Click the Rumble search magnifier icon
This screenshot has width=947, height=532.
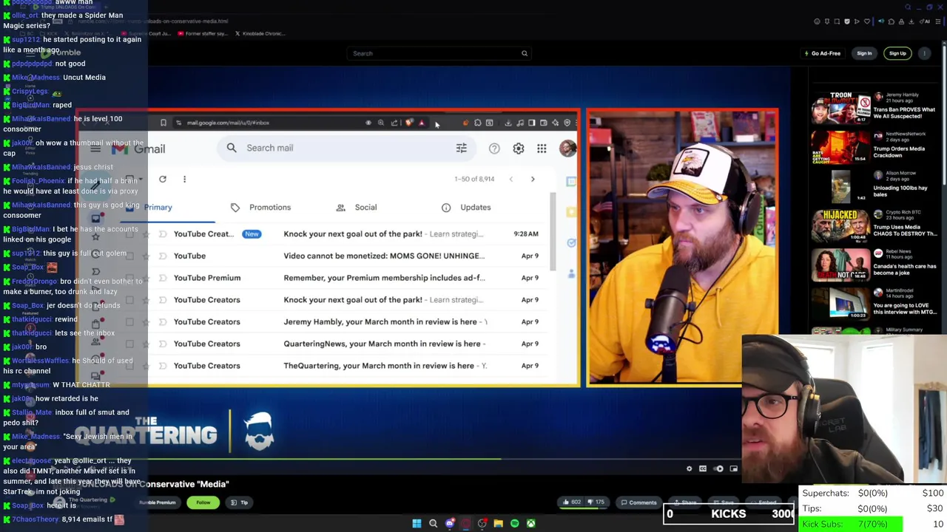point(525,53)
